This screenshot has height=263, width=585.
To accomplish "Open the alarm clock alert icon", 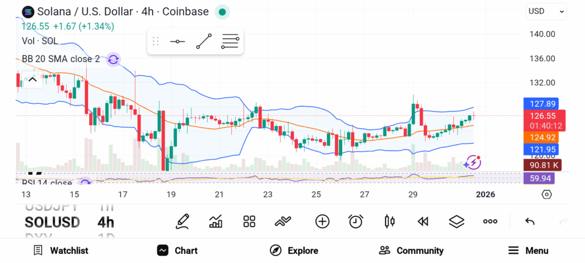I will coord(356,221).
